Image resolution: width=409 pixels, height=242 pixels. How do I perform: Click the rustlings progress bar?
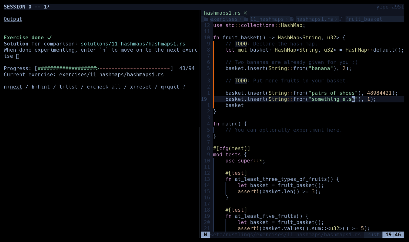(104, 68)
